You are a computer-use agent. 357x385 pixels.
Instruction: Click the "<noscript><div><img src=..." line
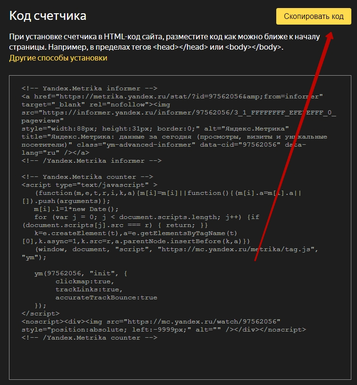pos(151,322)
